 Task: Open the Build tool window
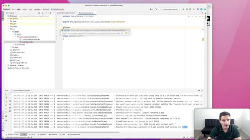click(62, 135)
